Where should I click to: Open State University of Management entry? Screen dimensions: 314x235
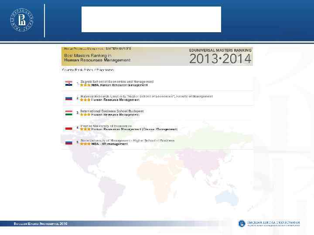(127, 141)
